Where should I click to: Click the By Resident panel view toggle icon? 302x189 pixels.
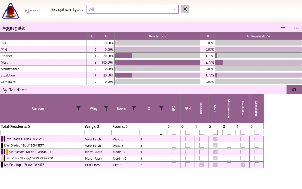tap(294, 90)
